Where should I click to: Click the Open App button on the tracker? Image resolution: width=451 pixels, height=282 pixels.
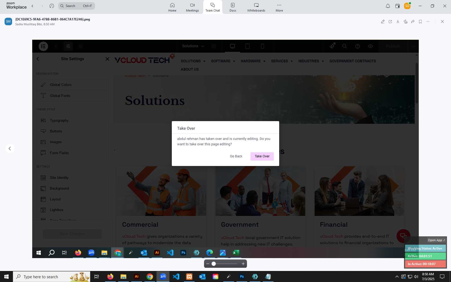(x=436, y=240)
